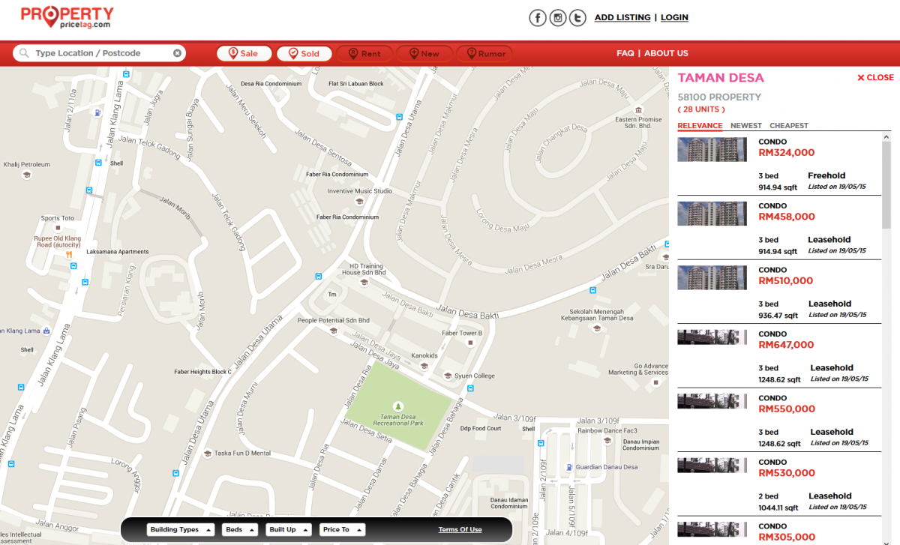900x545 pixels.
Task: Open thumbnail of RM324,000 condo
Action: [x=712, y=149]
